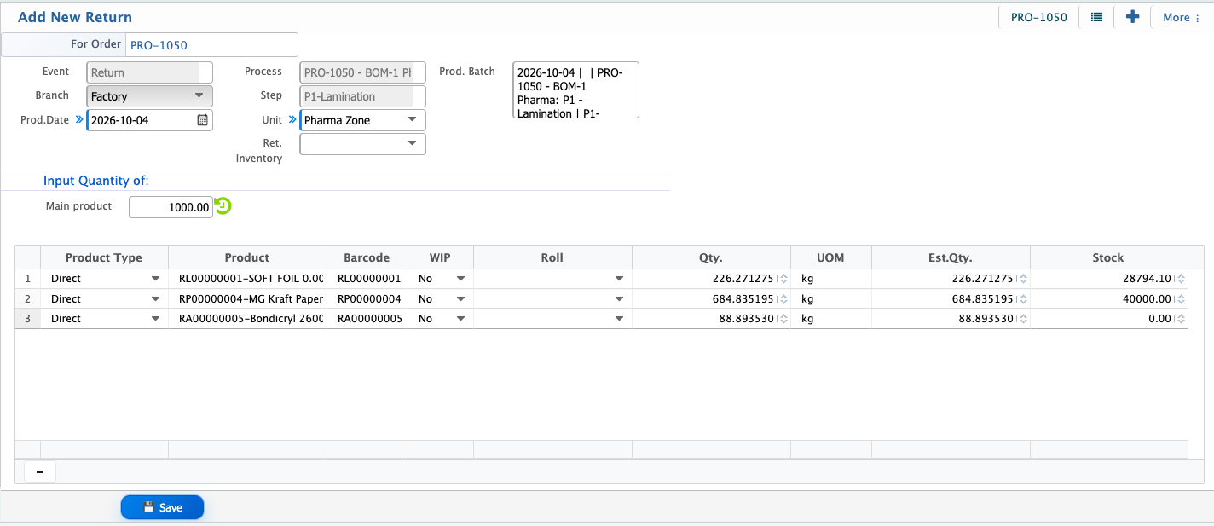Open the list view icon in header
The image size is (1214, 526).
1096,17
